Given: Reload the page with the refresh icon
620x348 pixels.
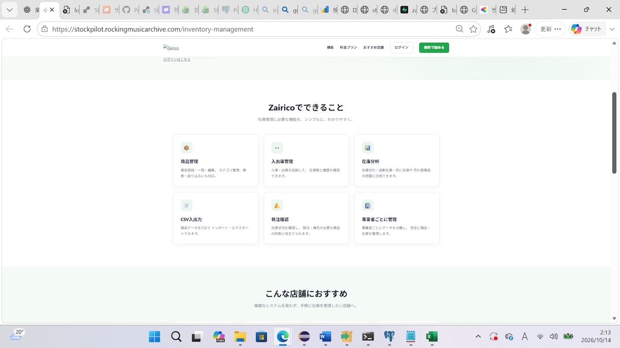Looking at the screenshot, I should (x=27, y=29).
